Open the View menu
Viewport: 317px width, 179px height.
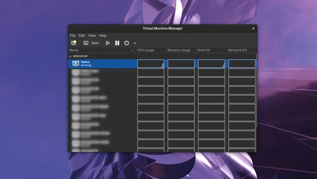pyautogui.click(x=92, y=36)
